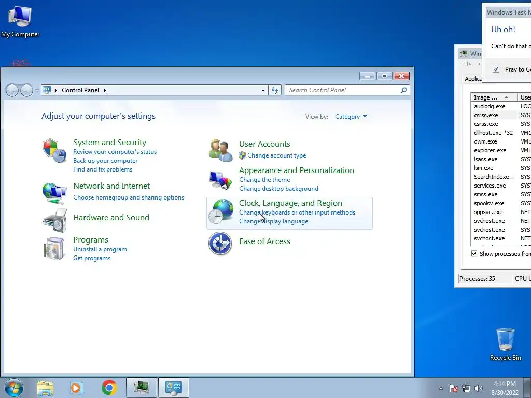The image size is (531, 398).
Task: Switch to the Control Panel taskbar button
Action: pos(173,388)
